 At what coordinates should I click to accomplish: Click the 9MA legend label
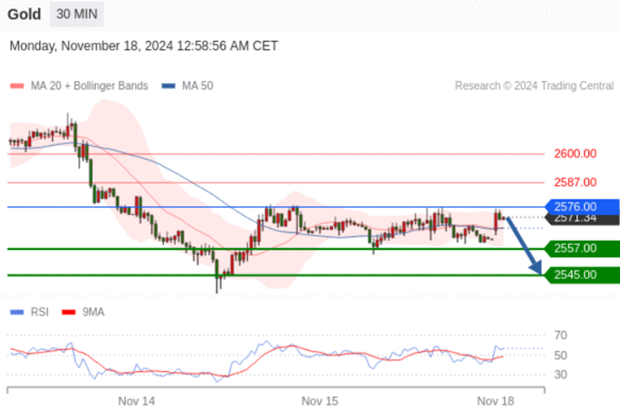click(93, 312)
